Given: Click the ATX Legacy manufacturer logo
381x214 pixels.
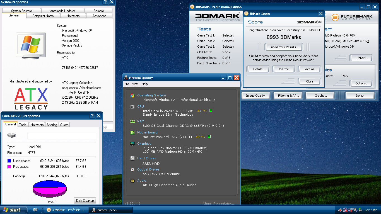Looking at the screenshot, I should point(31,99).
